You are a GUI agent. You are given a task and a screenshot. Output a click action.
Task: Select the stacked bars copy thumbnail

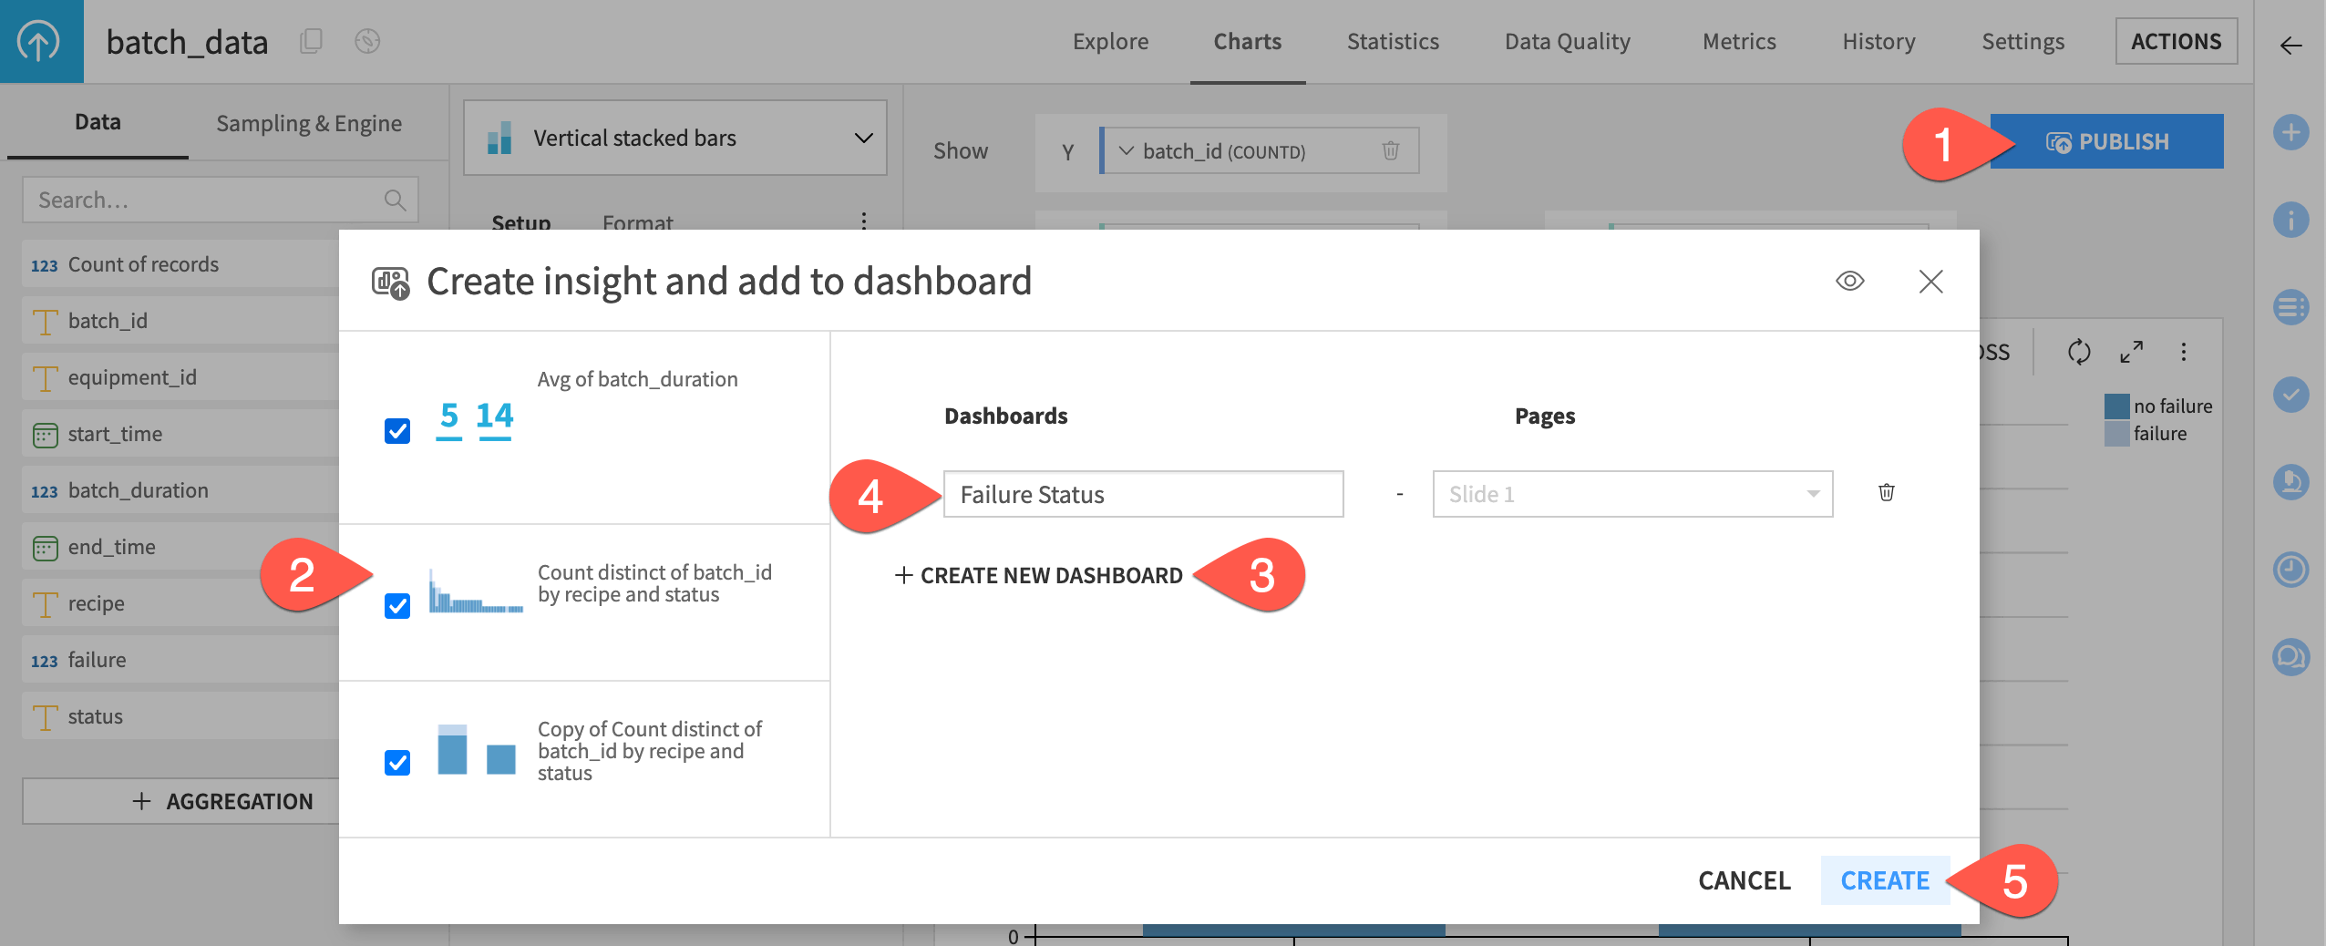pos(476,748)
